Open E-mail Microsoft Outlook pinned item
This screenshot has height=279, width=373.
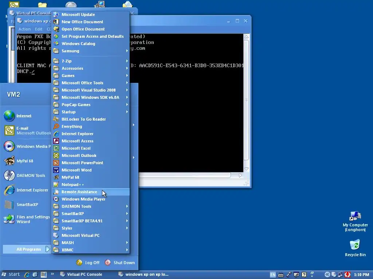pos(26,131)
